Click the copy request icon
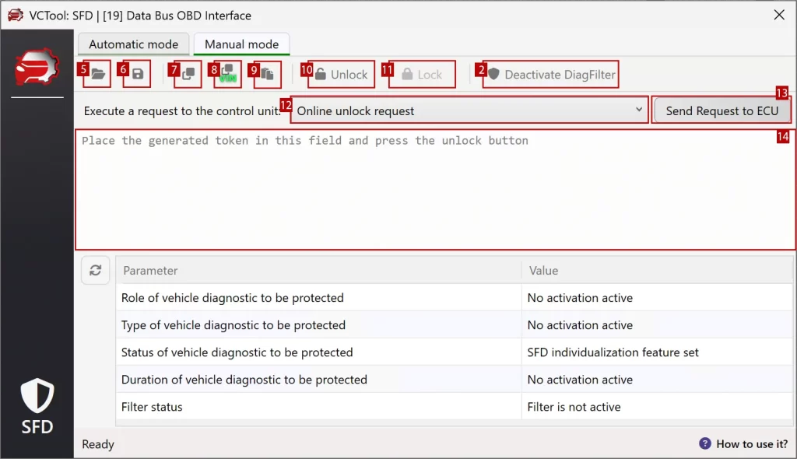The image size is (797, 459). click(x=189, y=74)
